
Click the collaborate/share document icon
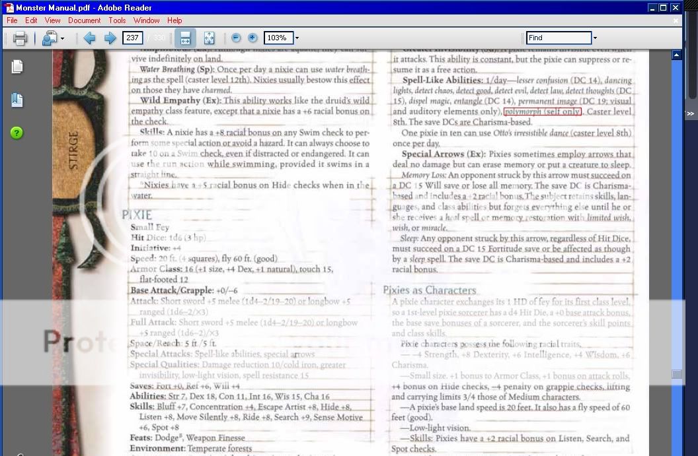pos(50,38)
